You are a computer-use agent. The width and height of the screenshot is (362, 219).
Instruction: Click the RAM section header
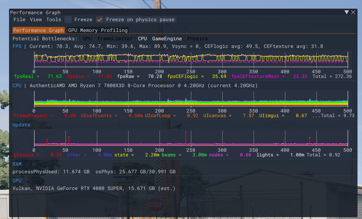17,164
